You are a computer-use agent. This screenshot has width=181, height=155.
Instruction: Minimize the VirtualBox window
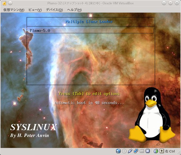pyautogui.click(x=164, y=3)
